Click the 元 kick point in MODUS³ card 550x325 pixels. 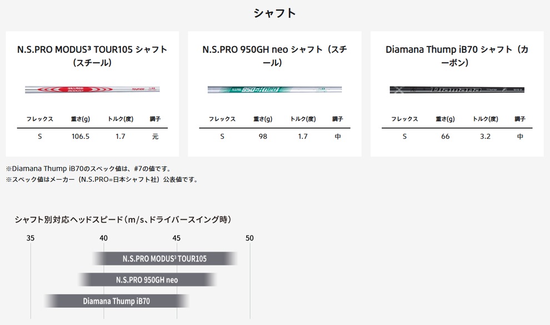[155, 136]
